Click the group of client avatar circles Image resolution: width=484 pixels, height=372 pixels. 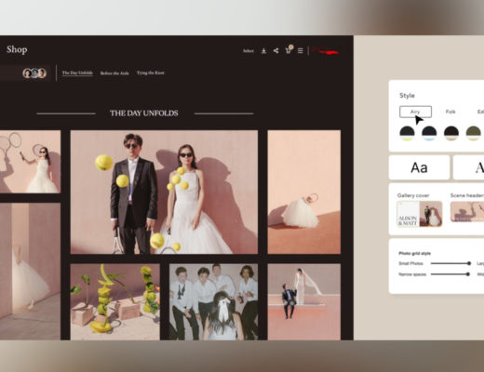click(x=34, y=73)
